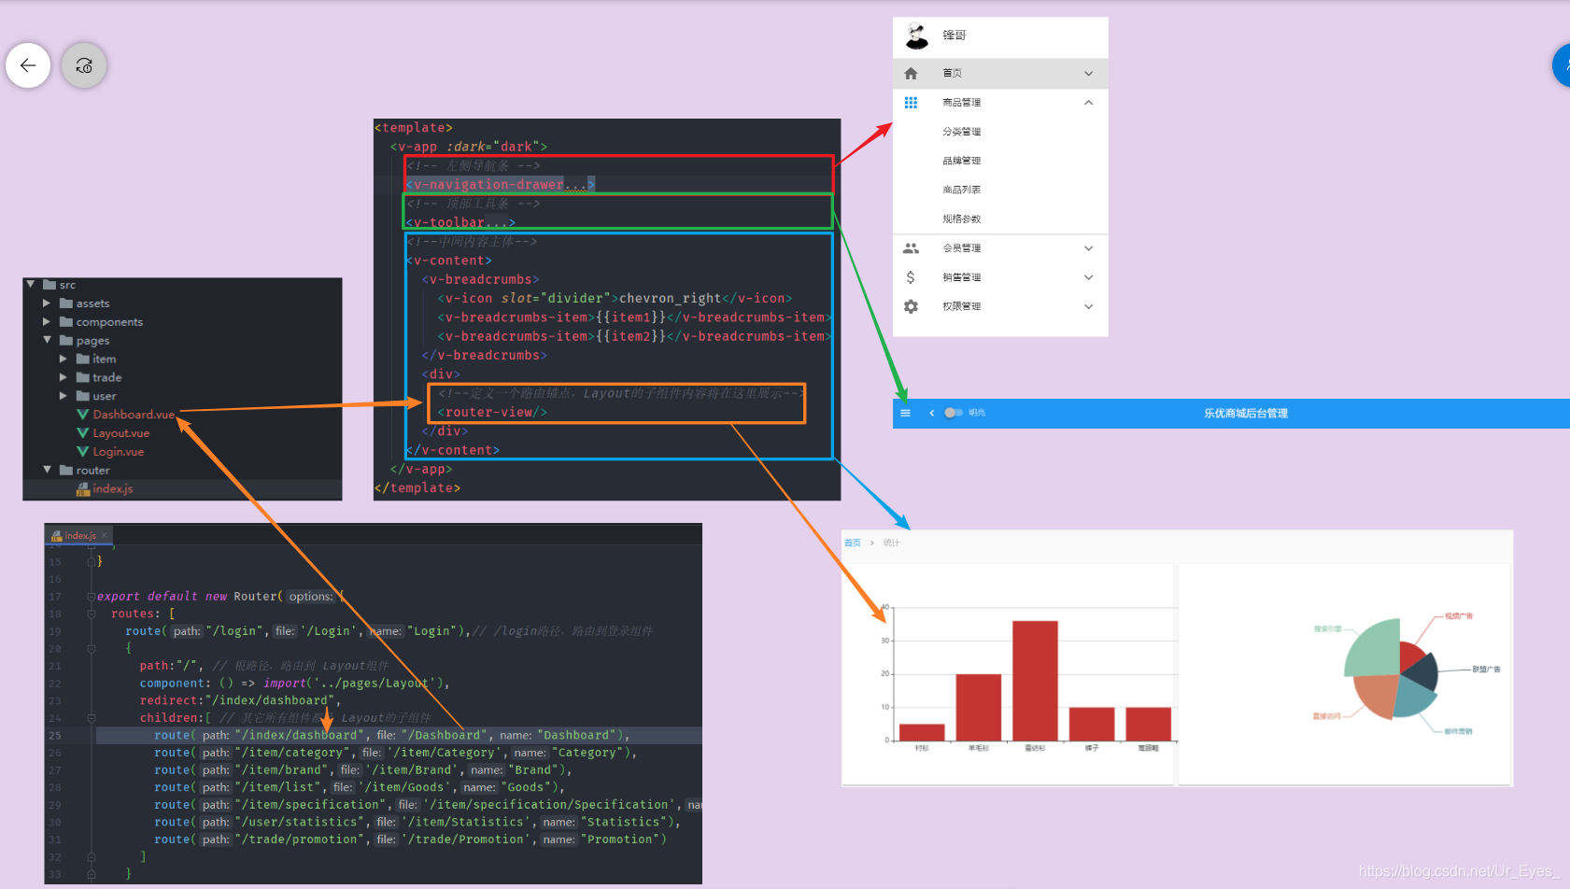Open the 品牌管理 submenu item
This screenshot has height=889, width=1570.
coord(961,161)
